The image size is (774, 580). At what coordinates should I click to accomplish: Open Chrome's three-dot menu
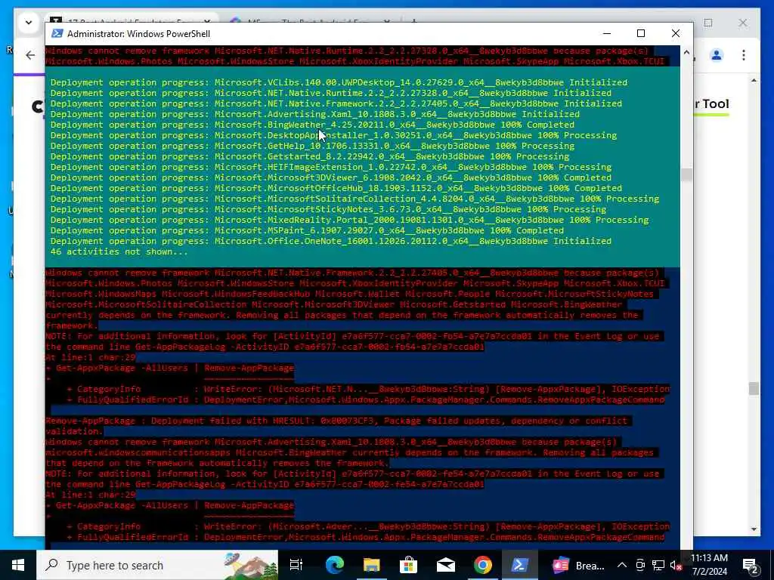point(744,55)
